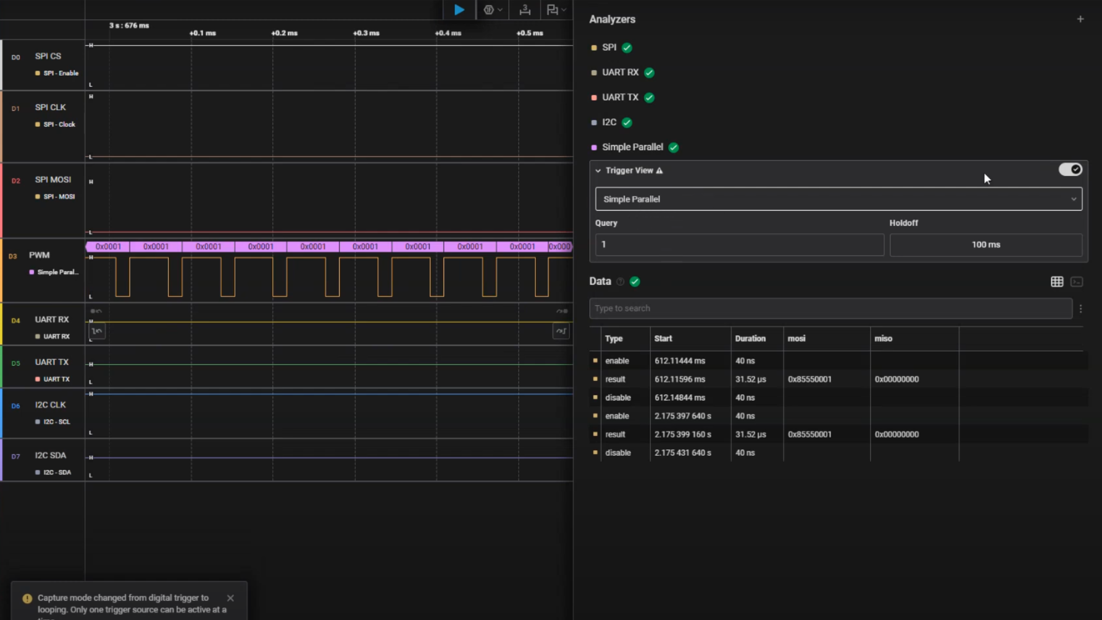Disable the Trigger View toggle switch
Image resolution: width=1102 pixels, height=620 pixels.
click(1070, 170)
